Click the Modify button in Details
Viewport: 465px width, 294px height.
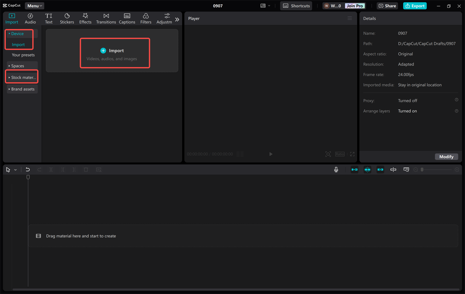(446, 157)
